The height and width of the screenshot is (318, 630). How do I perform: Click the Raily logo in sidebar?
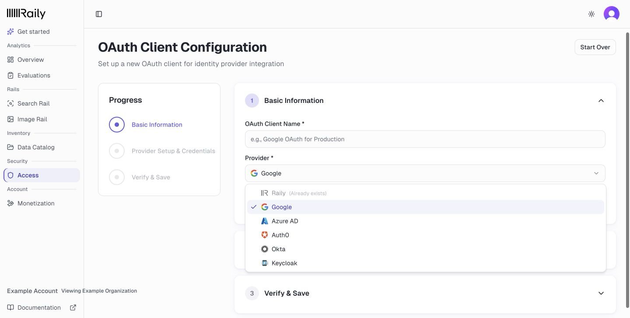point(26,14)
